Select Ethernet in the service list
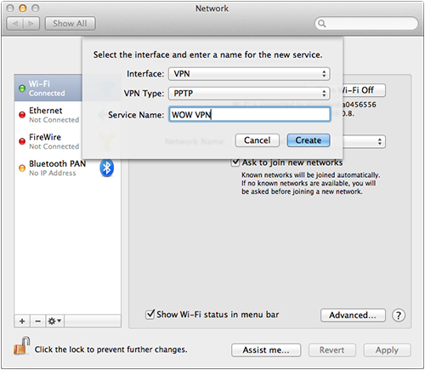425x370 pixels. [x=48, y=115]
